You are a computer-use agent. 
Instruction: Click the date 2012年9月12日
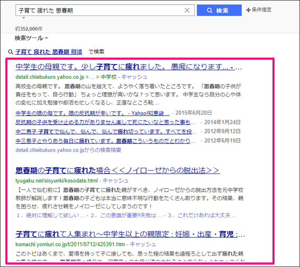coord(222,131)
